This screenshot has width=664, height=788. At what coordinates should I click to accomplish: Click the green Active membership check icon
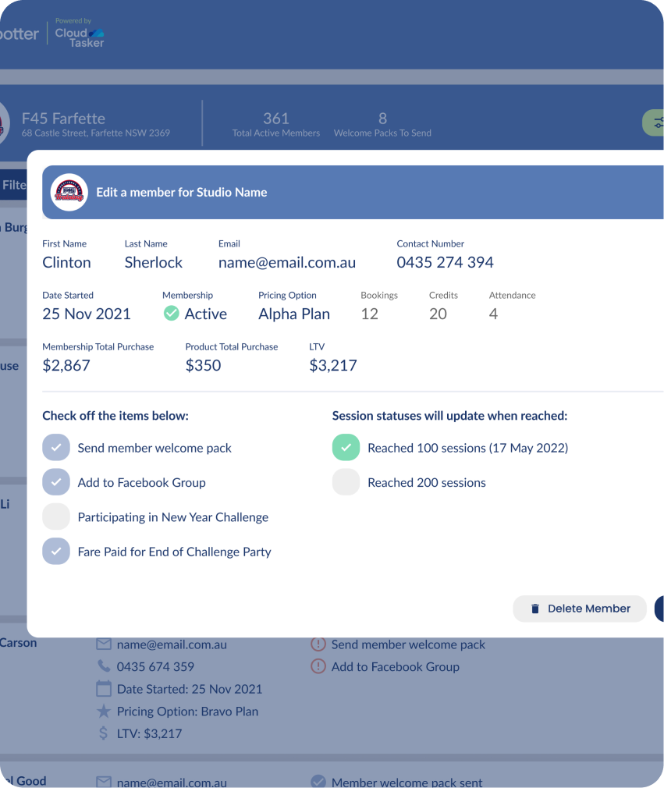[171, 314]
